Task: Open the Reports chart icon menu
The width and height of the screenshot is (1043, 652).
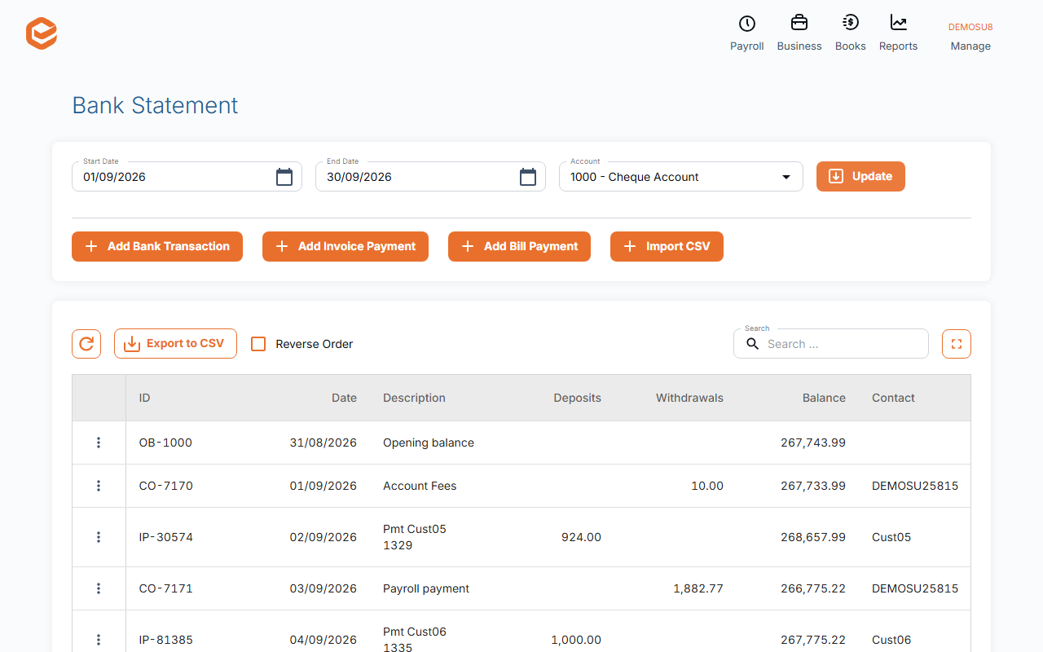Action: click(898, 33)
